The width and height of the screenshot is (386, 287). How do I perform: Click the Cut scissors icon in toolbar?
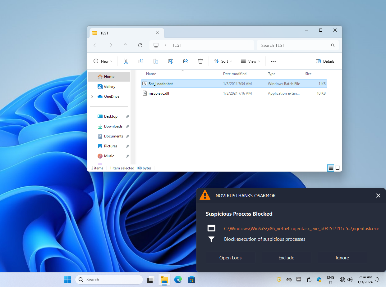pos(126,61)
